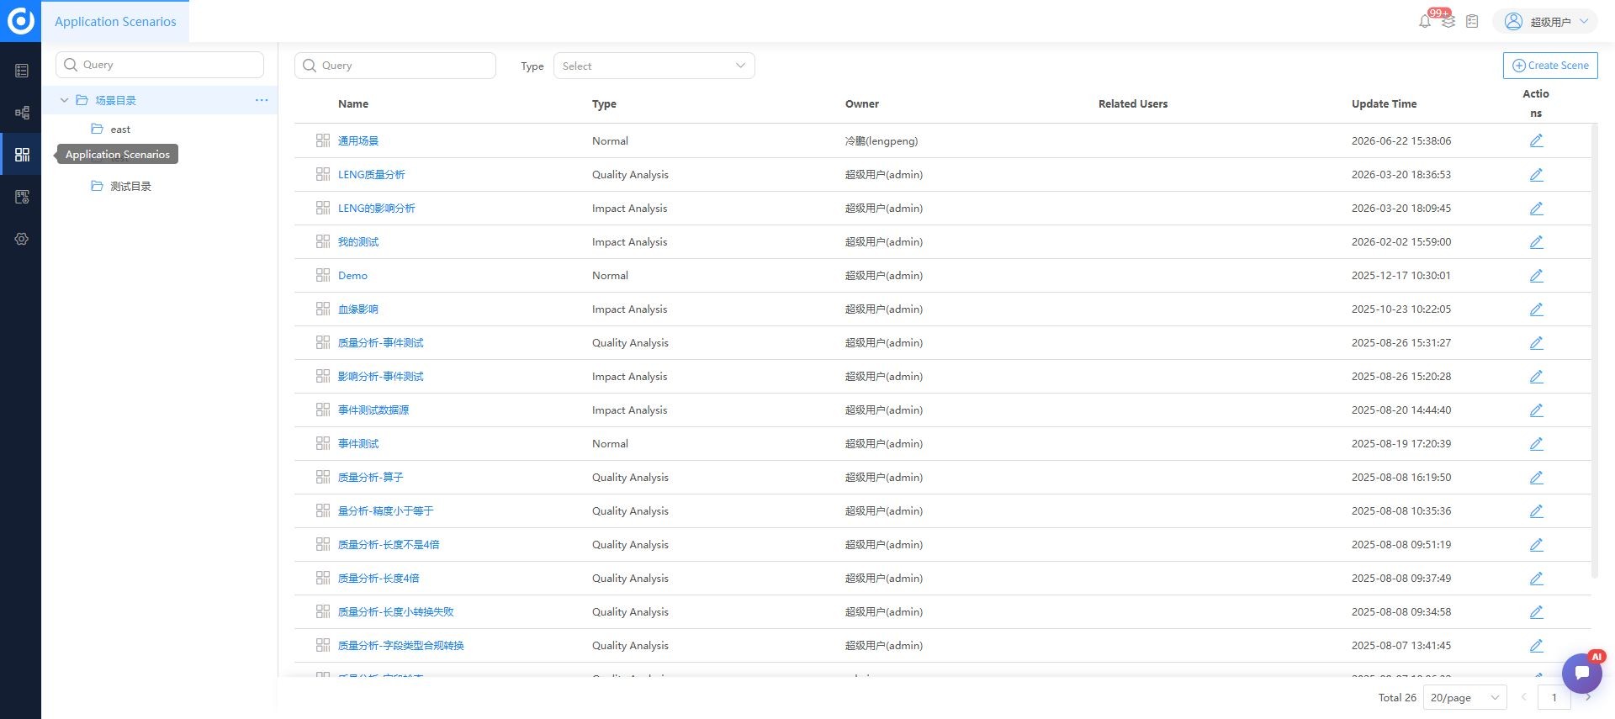Screen dimensions: 1615x719
Task: Open the 20/page size dropdown
Action: [1464, 697]
